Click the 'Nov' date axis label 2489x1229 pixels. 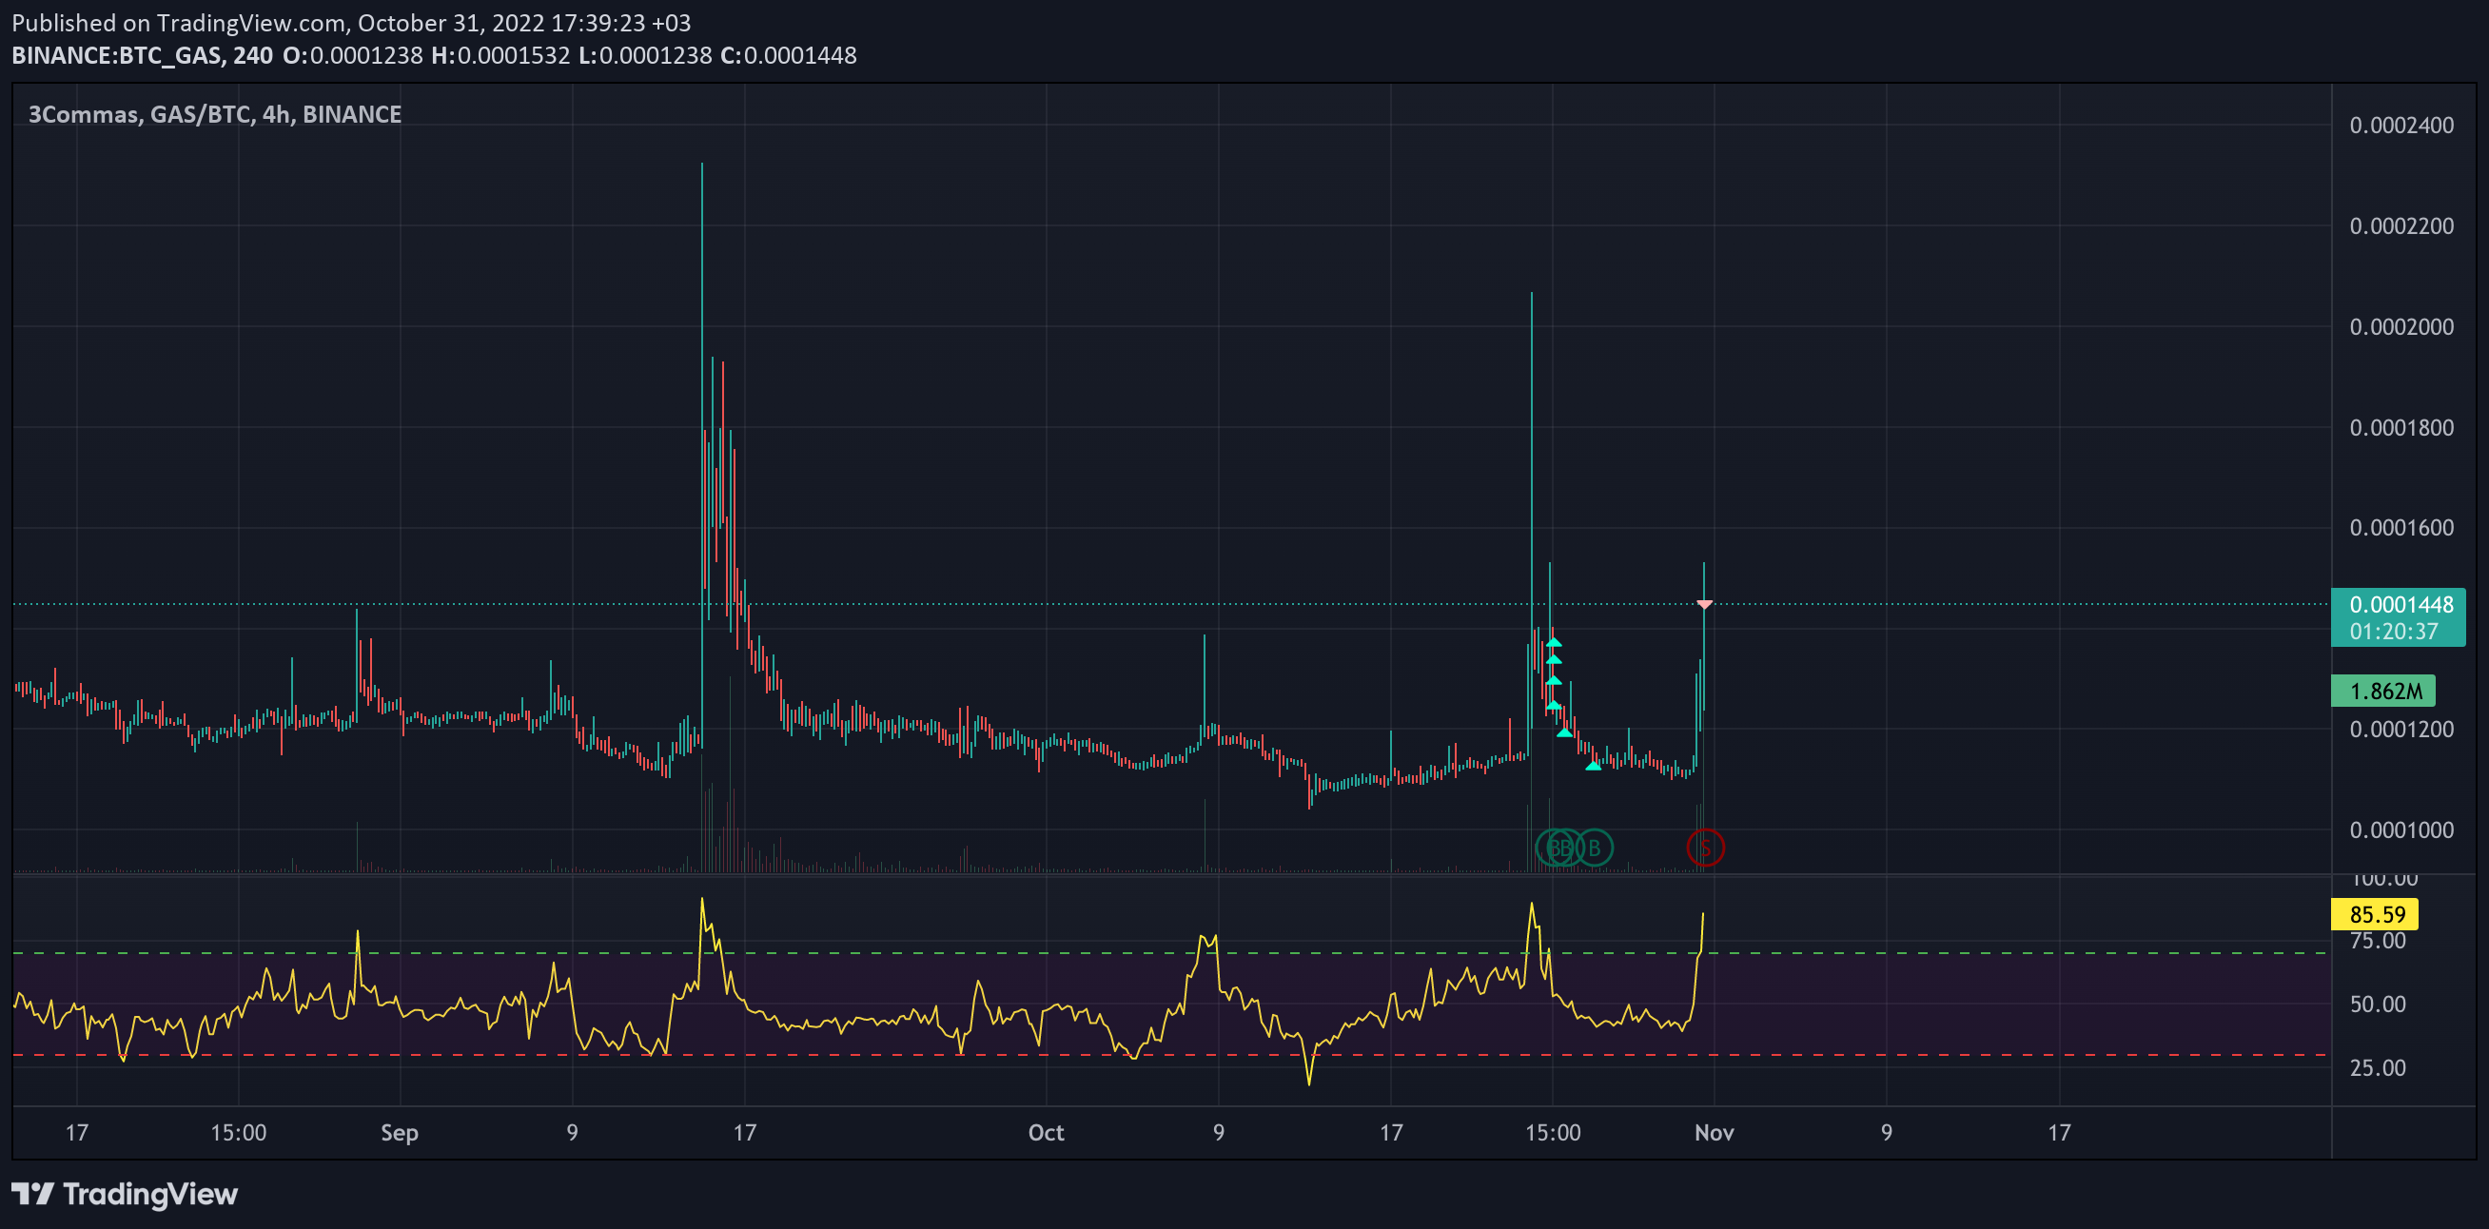tap(1715, 1132)
